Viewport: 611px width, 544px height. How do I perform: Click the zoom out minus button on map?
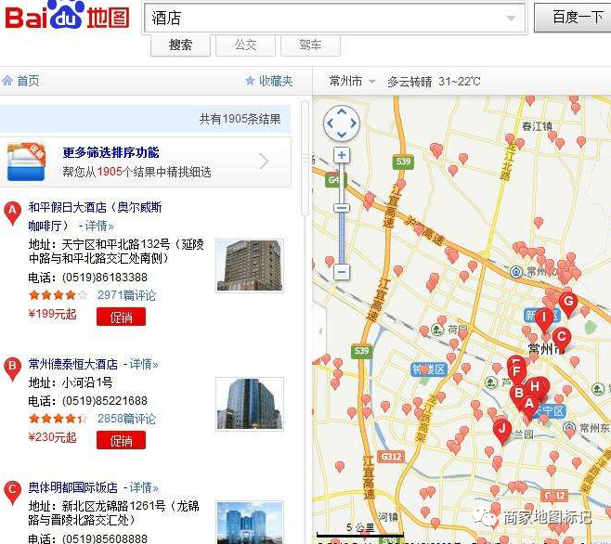coord(342,272)
